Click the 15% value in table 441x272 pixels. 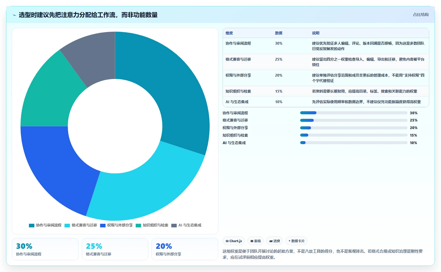click(x=279, y=91)
